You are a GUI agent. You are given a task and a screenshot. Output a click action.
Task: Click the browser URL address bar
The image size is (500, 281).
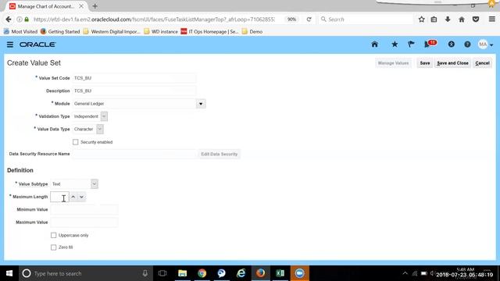tap(154, 20)
